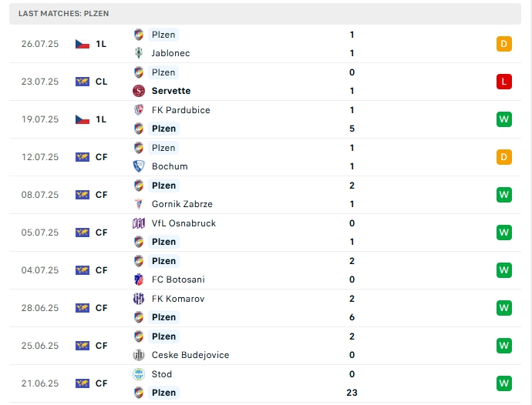The height and width of the screenshot is (405, 532).
Task: Click the W badge for Stod match
Action: [x=503, y=383]
